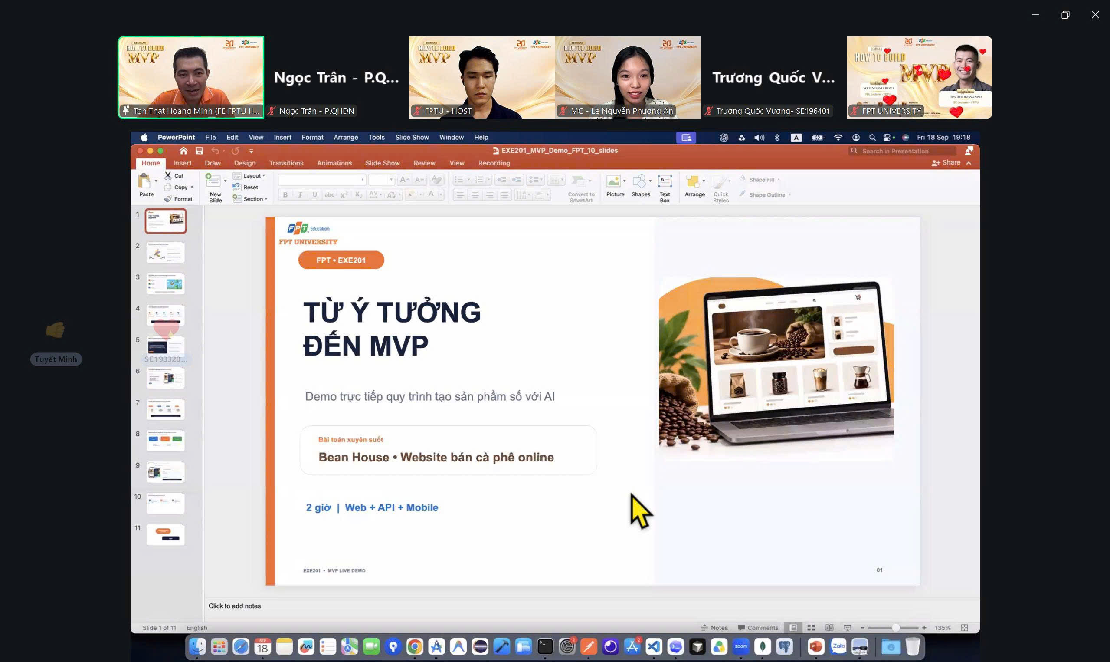1110x662 pixels.
Task: Click the Format painter brush
Action: 168,199
